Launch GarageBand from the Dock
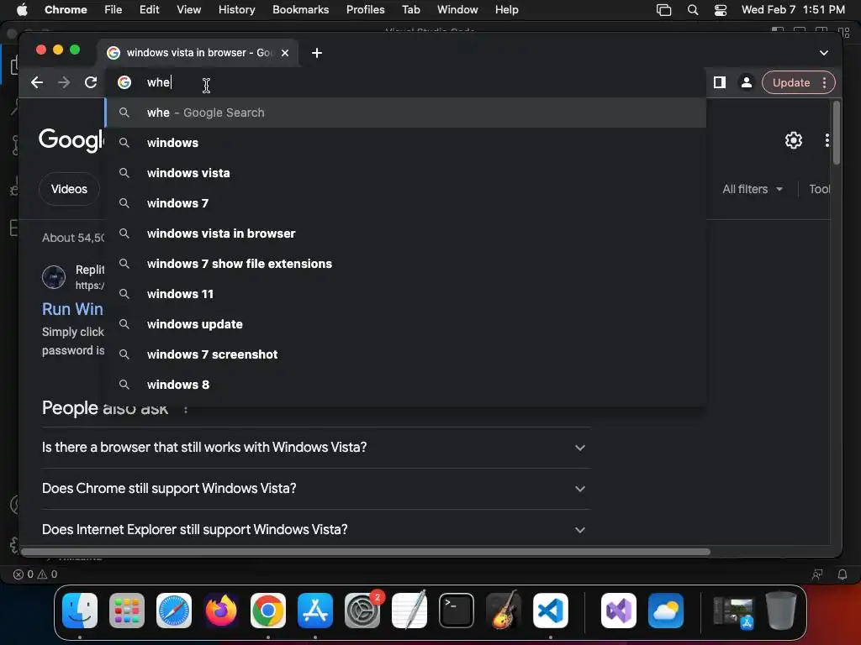 click(x=504, y=610)
